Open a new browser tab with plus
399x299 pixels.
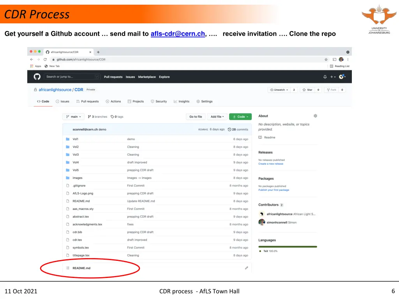98,52
